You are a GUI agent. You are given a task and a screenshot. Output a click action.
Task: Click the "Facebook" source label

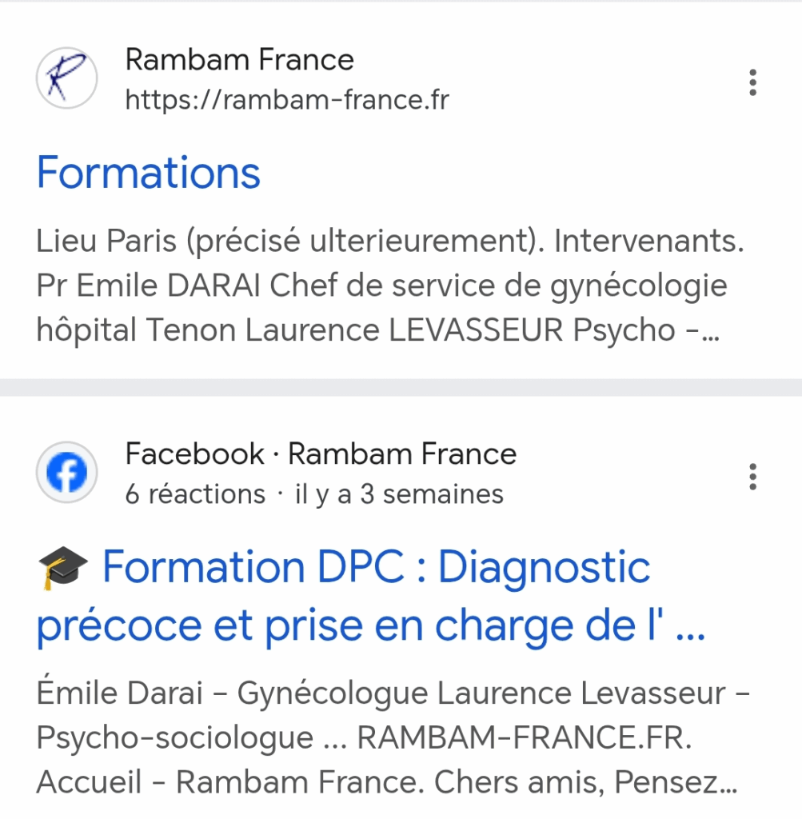[x=194, y=454]
